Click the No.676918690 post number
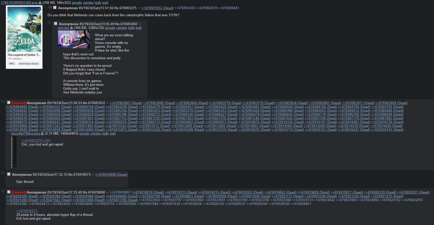Viewport: 434px width, 225px height. 94,192
